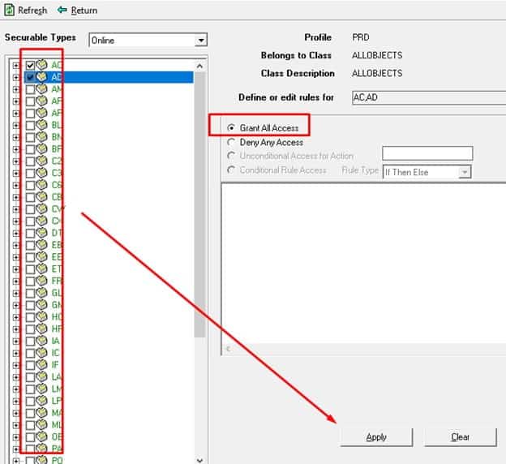This screenshot has width=506, height=464.
Task: Click the Refresh toolbar icon
Action: pos(10,10)
